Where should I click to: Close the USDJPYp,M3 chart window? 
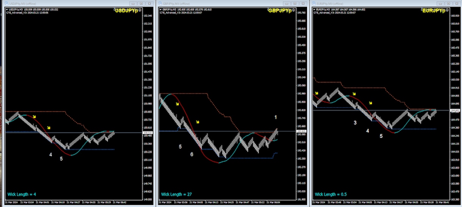click(150, 3)
